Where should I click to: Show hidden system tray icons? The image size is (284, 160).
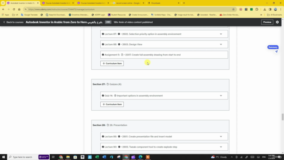(x=232, y=157)
